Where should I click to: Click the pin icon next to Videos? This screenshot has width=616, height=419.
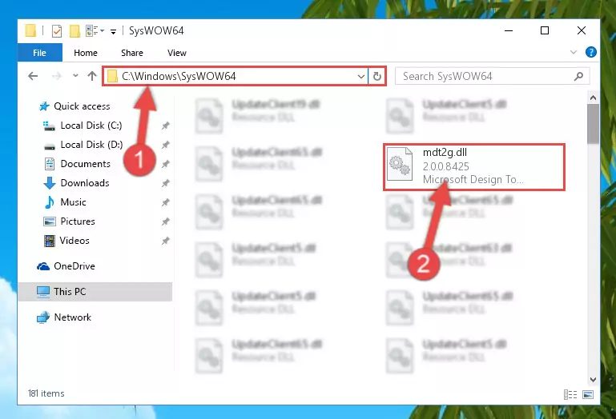tap(165, 241)
